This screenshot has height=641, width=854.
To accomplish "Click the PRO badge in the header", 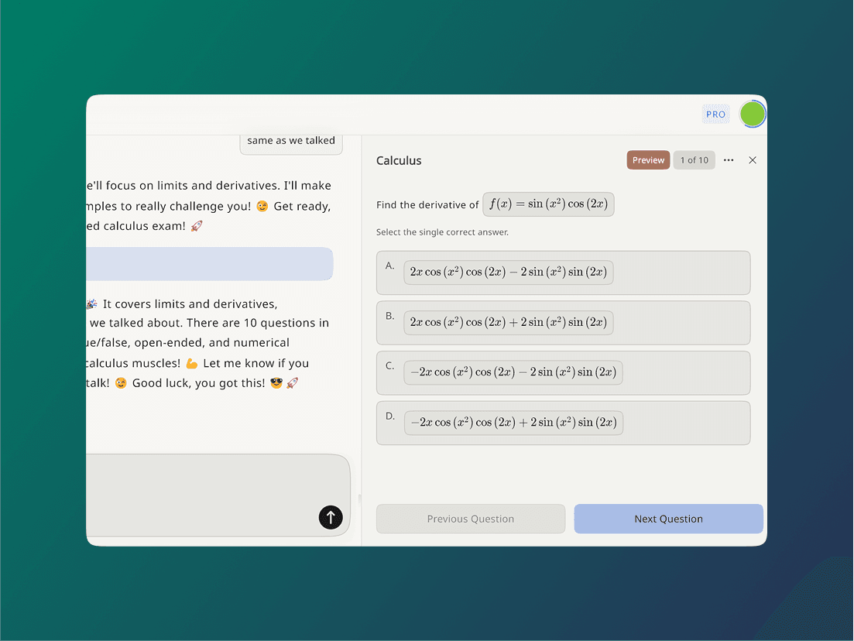I will (x=715, y=113).
